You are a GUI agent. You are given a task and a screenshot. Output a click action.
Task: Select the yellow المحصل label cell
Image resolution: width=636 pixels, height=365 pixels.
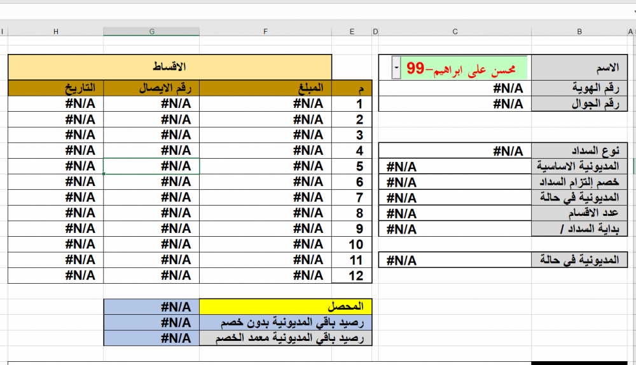[285, 306]
